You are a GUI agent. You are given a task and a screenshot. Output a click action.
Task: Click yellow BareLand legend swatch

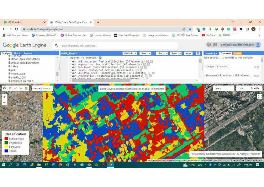pos(6,147)
